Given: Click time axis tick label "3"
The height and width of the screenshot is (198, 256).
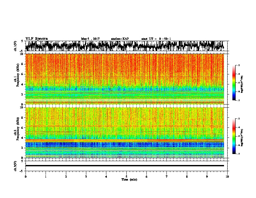Looking at the screenshot, I should (x=86, y=177).
